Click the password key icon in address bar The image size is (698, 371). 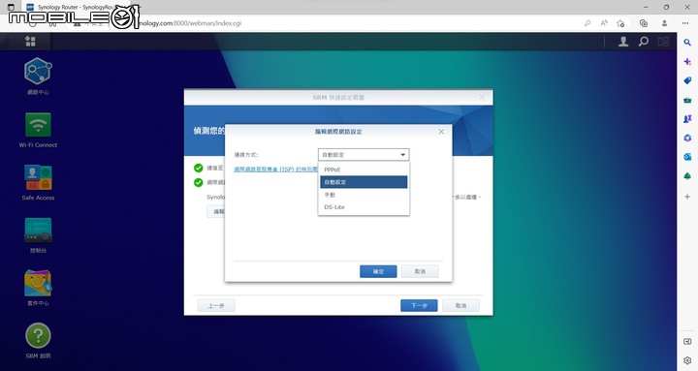(587, 23)
